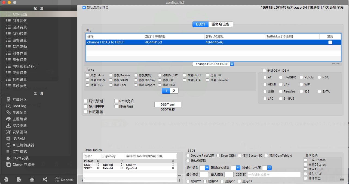Open the 主题编辑 theme editor

(x=20, y=119)
